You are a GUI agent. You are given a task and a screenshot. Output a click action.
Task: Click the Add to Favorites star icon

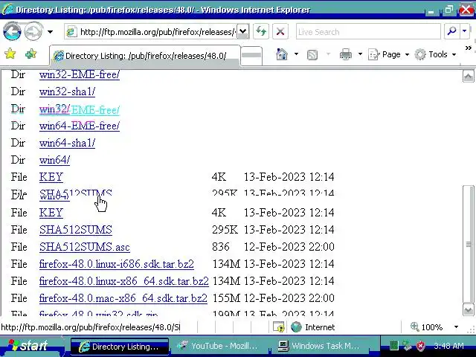pyautogui.click(x=30, y=54)
